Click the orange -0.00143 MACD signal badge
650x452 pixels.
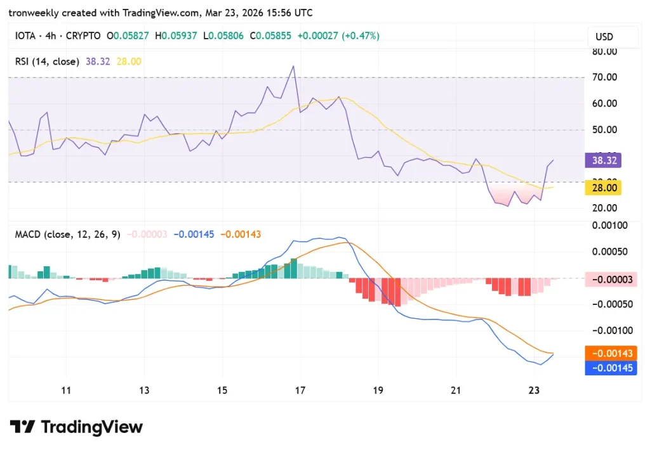pos(610,353)
